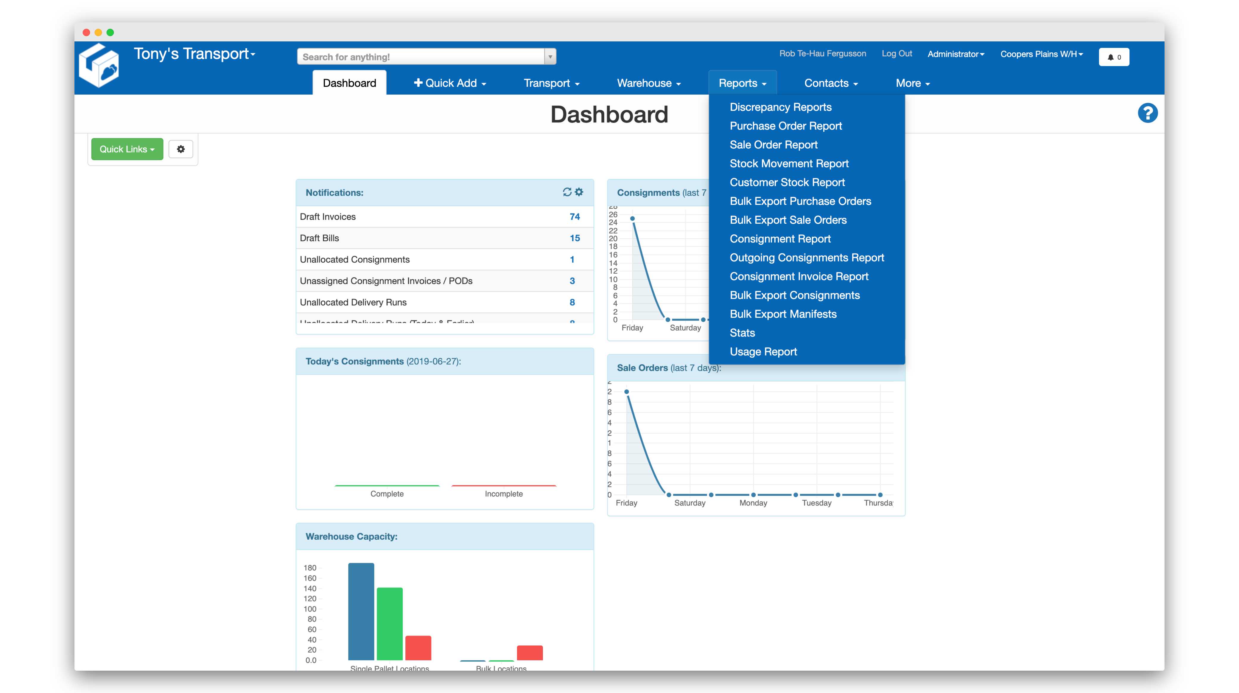Open the Draft Invoices count 74
1239x693 pixels.
(x=574, y=217)
